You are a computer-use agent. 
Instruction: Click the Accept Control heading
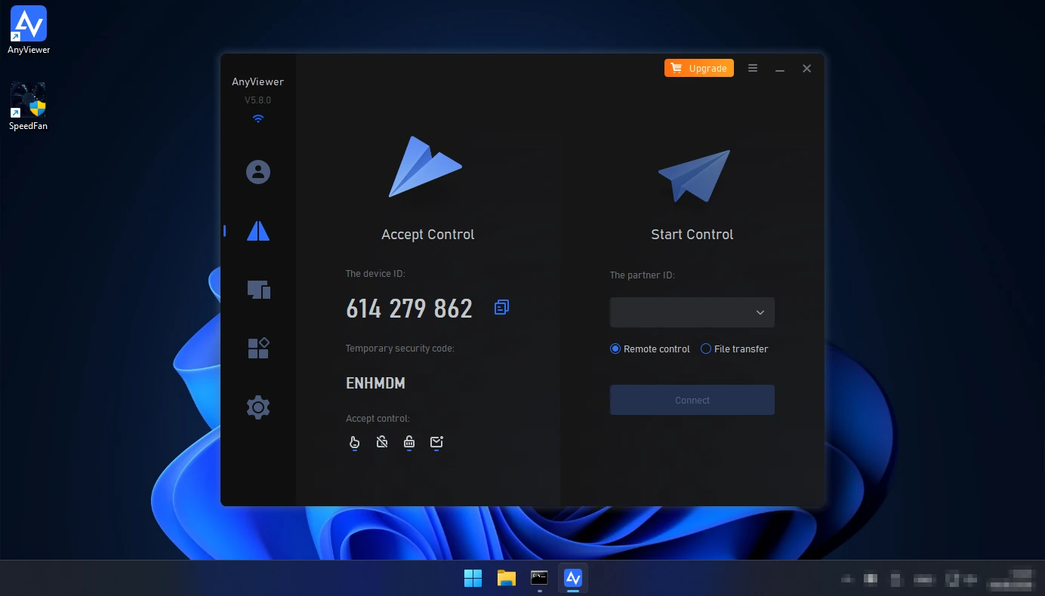coord(428,235)
